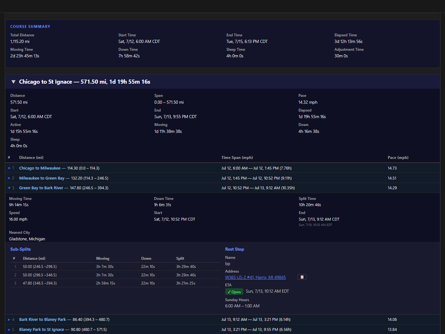This screenshot has width=445, height=334.
Task: Expand row 5 arrow for Blaney Park to St Ignace
Action: pos(9,330)
